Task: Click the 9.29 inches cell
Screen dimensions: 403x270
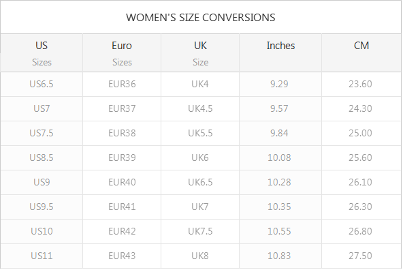Action: [279, 84]
